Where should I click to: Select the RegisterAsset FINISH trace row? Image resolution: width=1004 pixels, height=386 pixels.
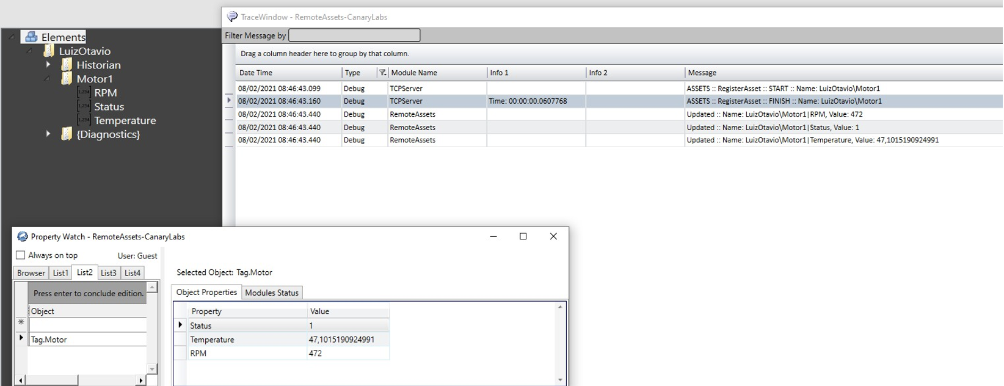(619, 101)
